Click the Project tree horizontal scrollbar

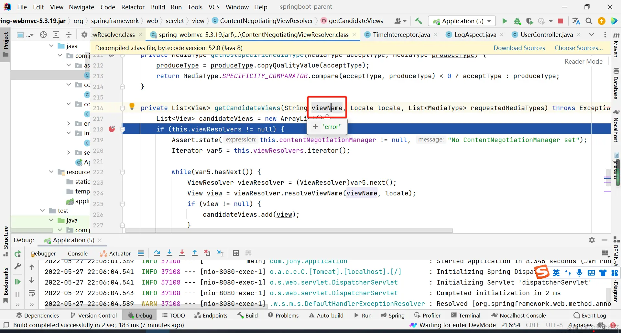(32, 230)
